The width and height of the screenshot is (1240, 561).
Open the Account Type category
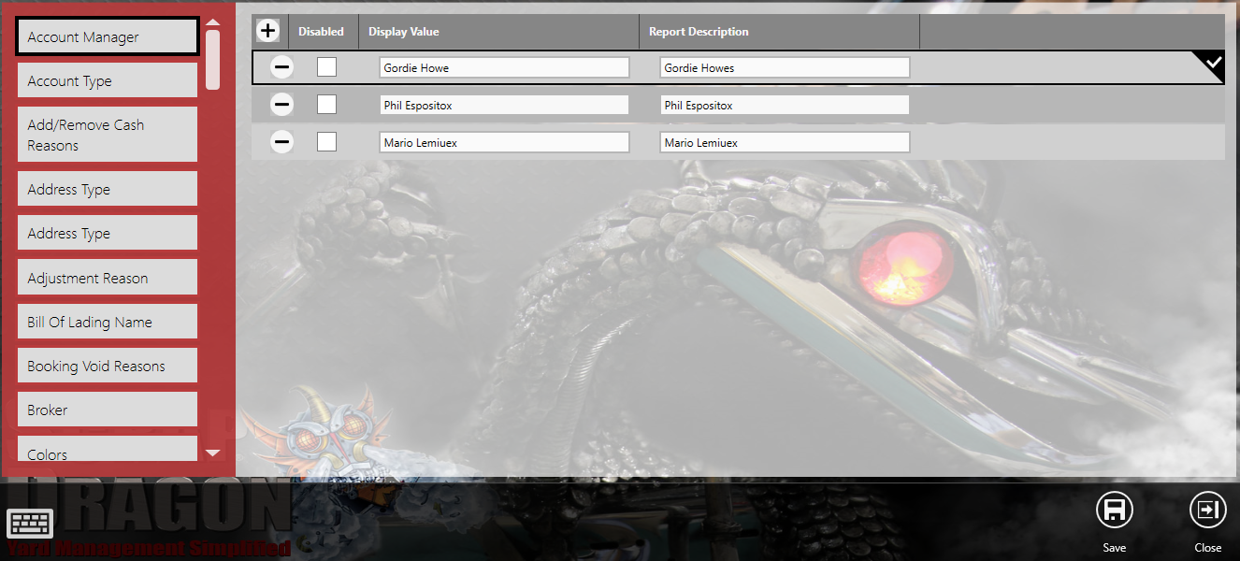point(108,80)
